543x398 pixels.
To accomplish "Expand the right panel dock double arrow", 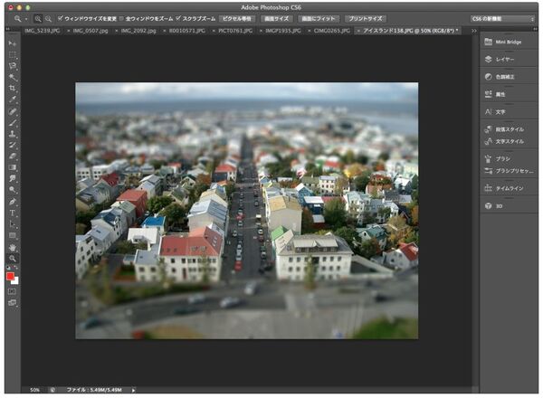I will 537,30.
